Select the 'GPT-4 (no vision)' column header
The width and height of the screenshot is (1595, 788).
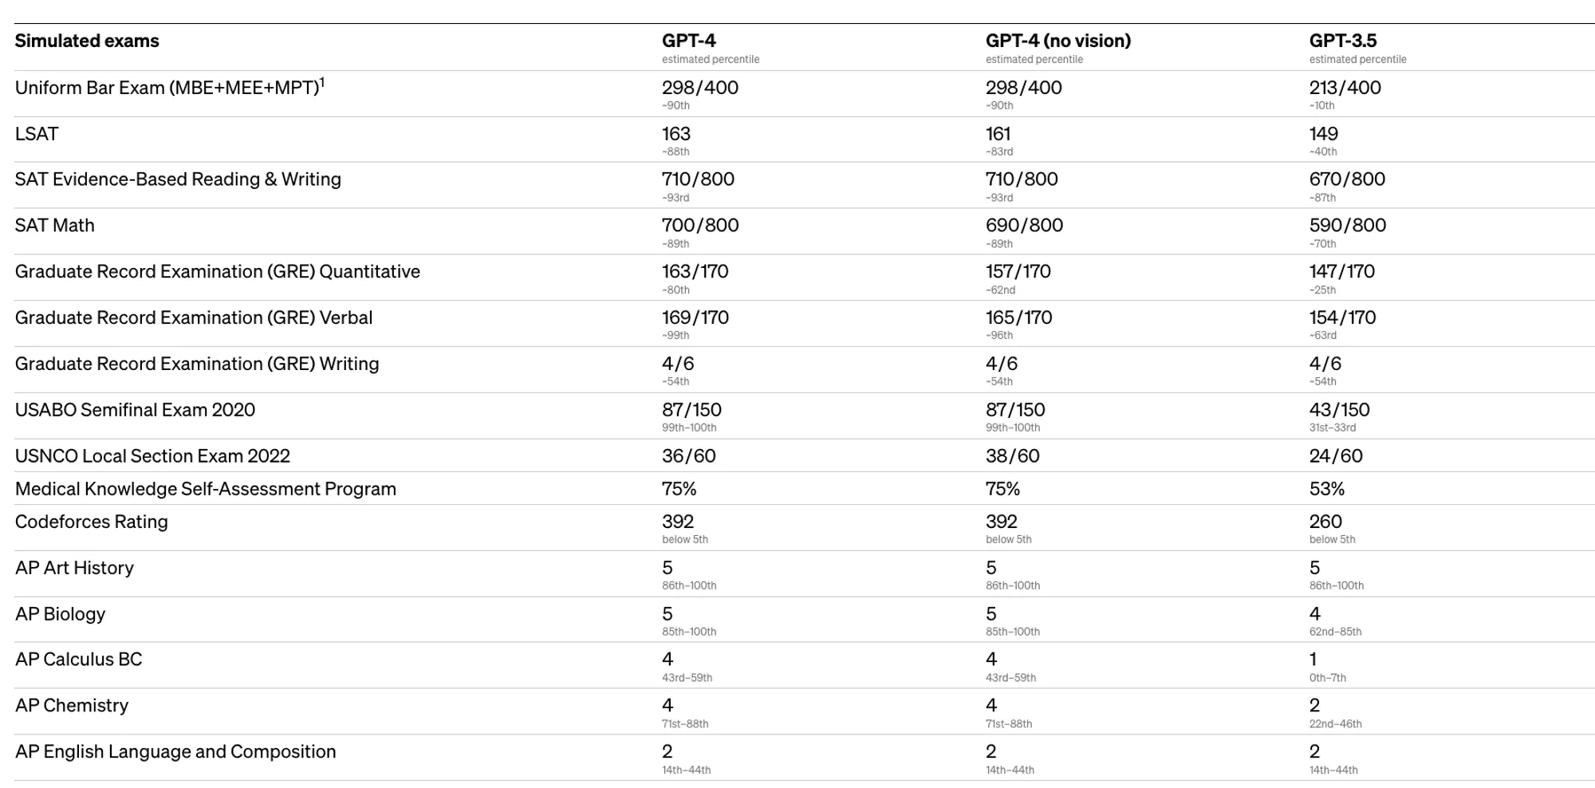click(1057, 41)
